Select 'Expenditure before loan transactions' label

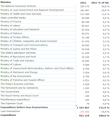(24, 107)
